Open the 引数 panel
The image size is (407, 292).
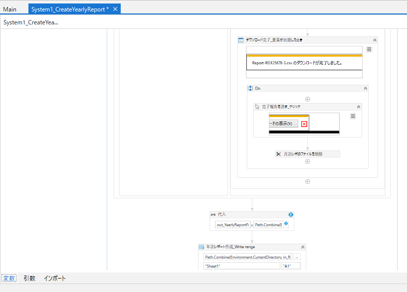[x=29, y=278]
